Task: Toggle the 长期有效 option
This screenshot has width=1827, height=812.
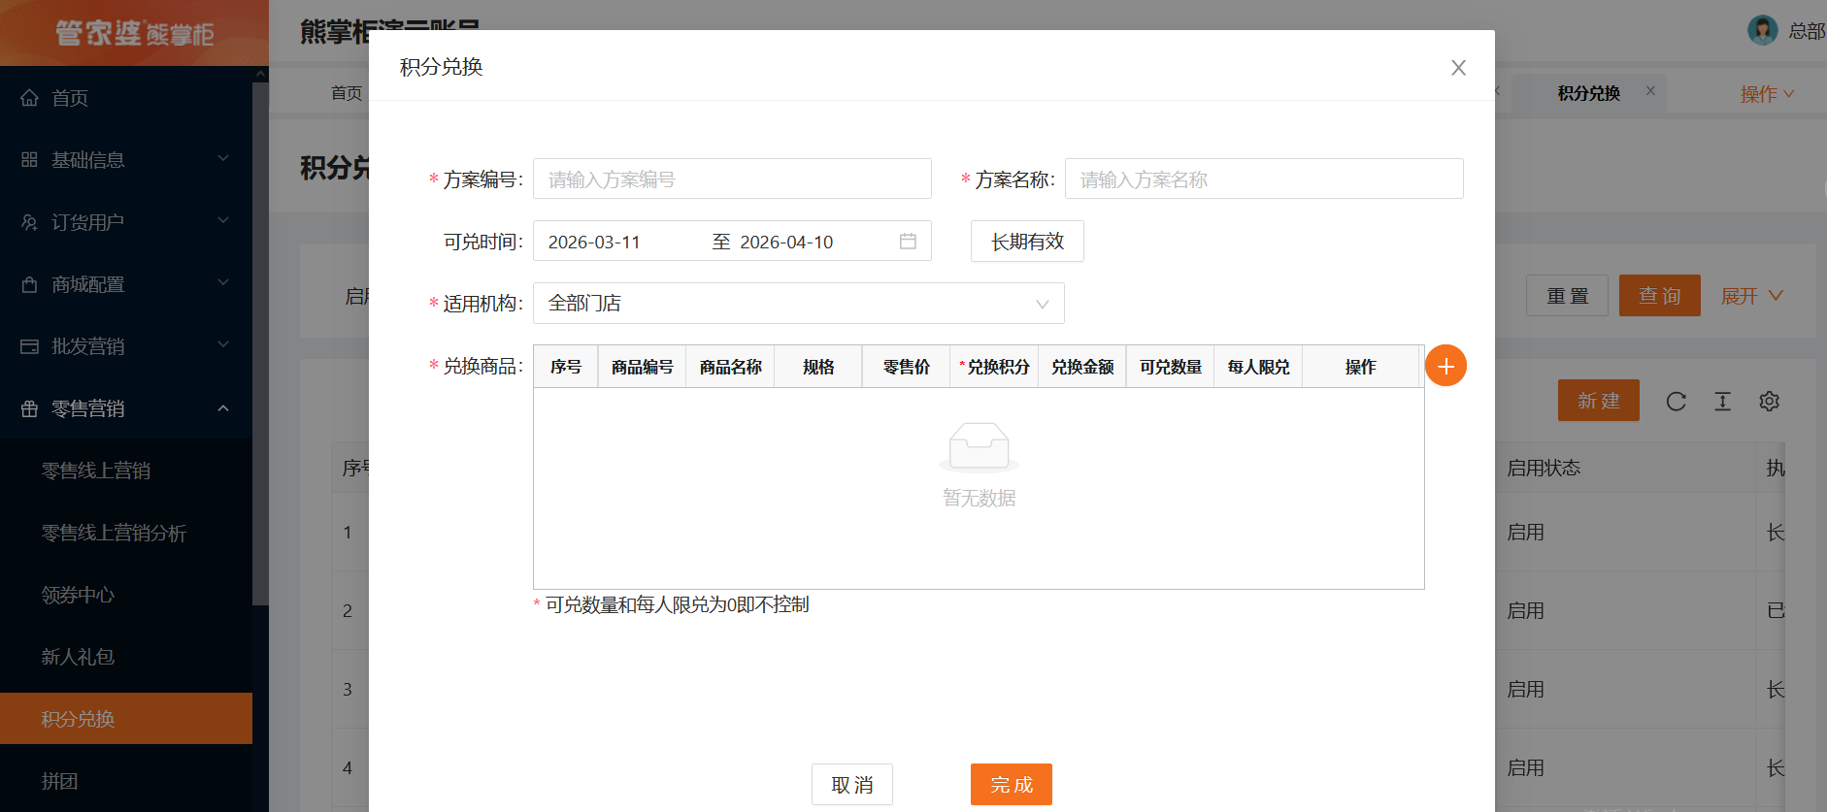Action: [1027, 242]
